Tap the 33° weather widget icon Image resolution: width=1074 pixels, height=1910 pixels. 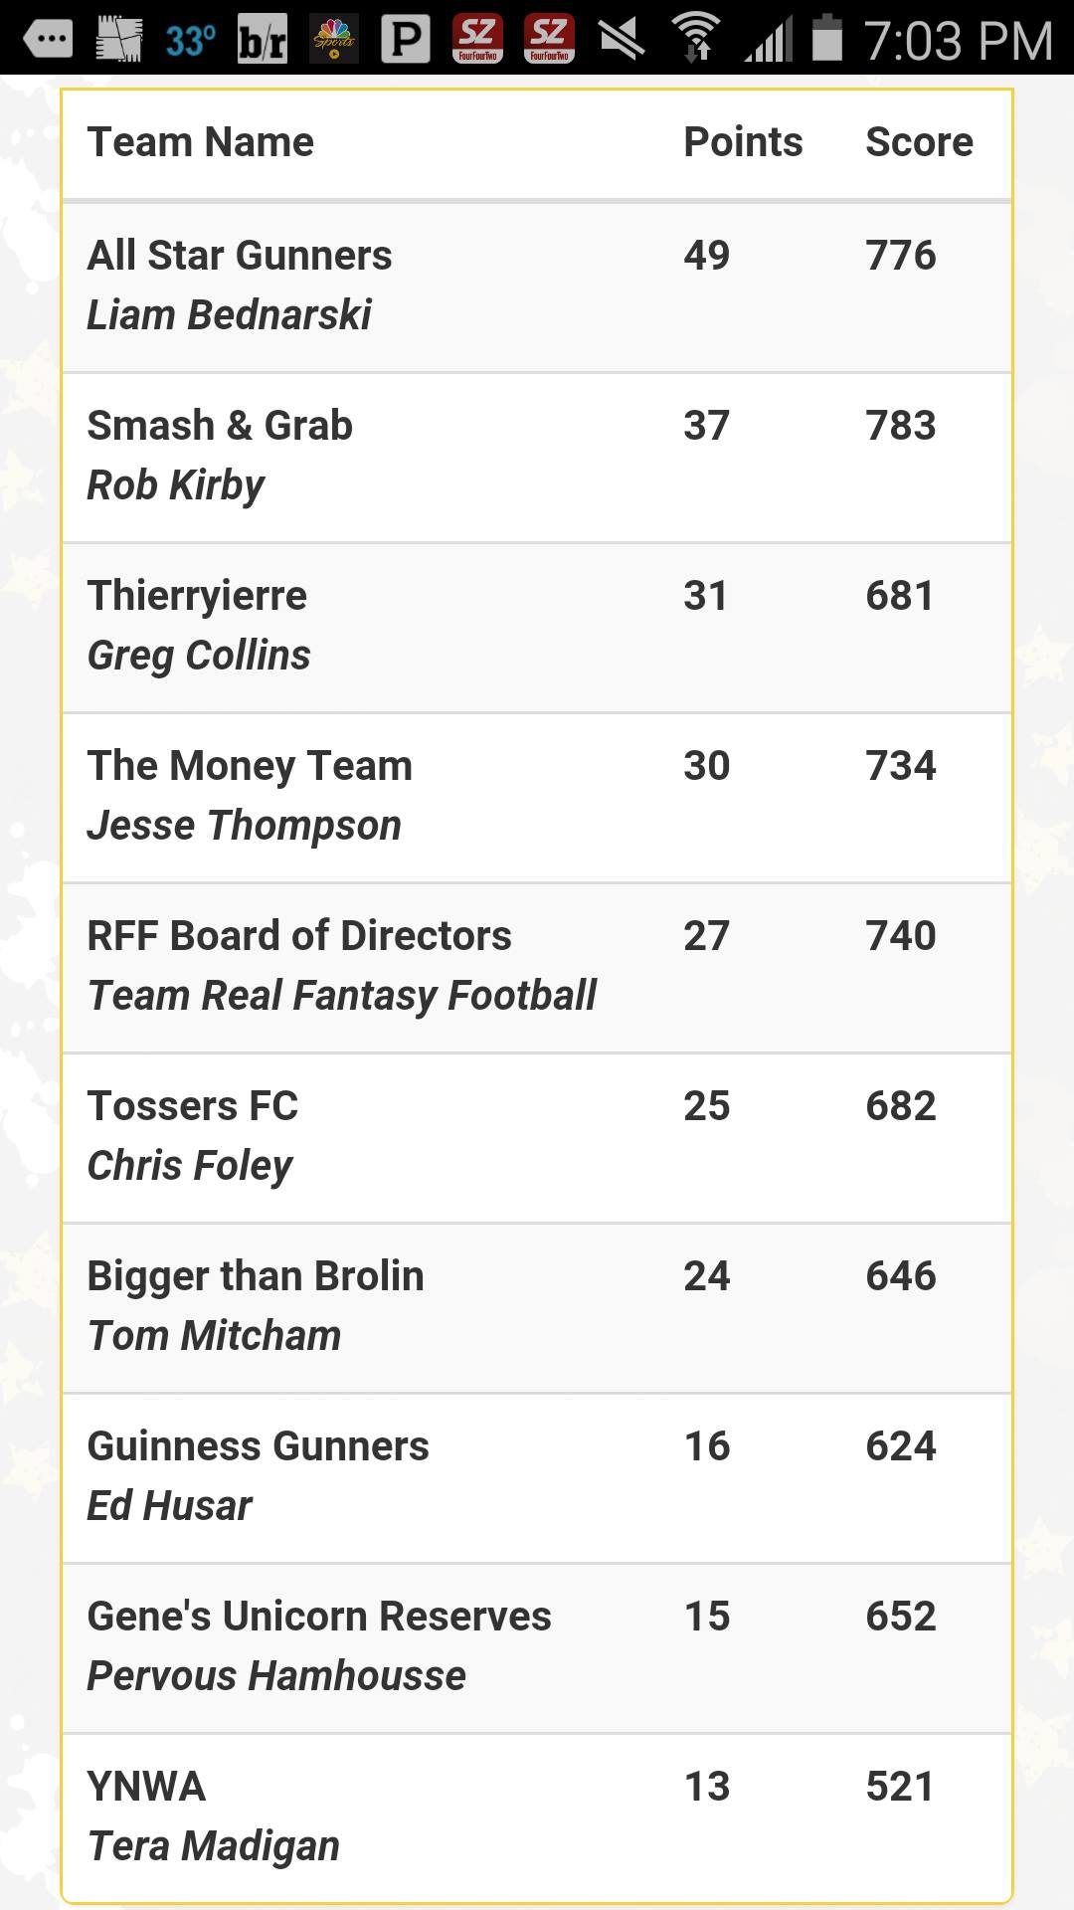(x=155, y=40)
